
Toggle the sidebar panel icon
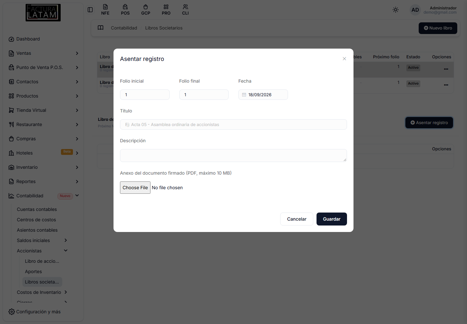pyautogui.click(x=90, y=10)
